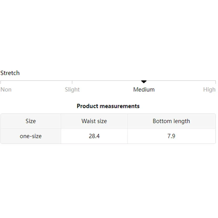Select the Medium stretch label
This screenshot has height=218, width=218.
[144, 89]
